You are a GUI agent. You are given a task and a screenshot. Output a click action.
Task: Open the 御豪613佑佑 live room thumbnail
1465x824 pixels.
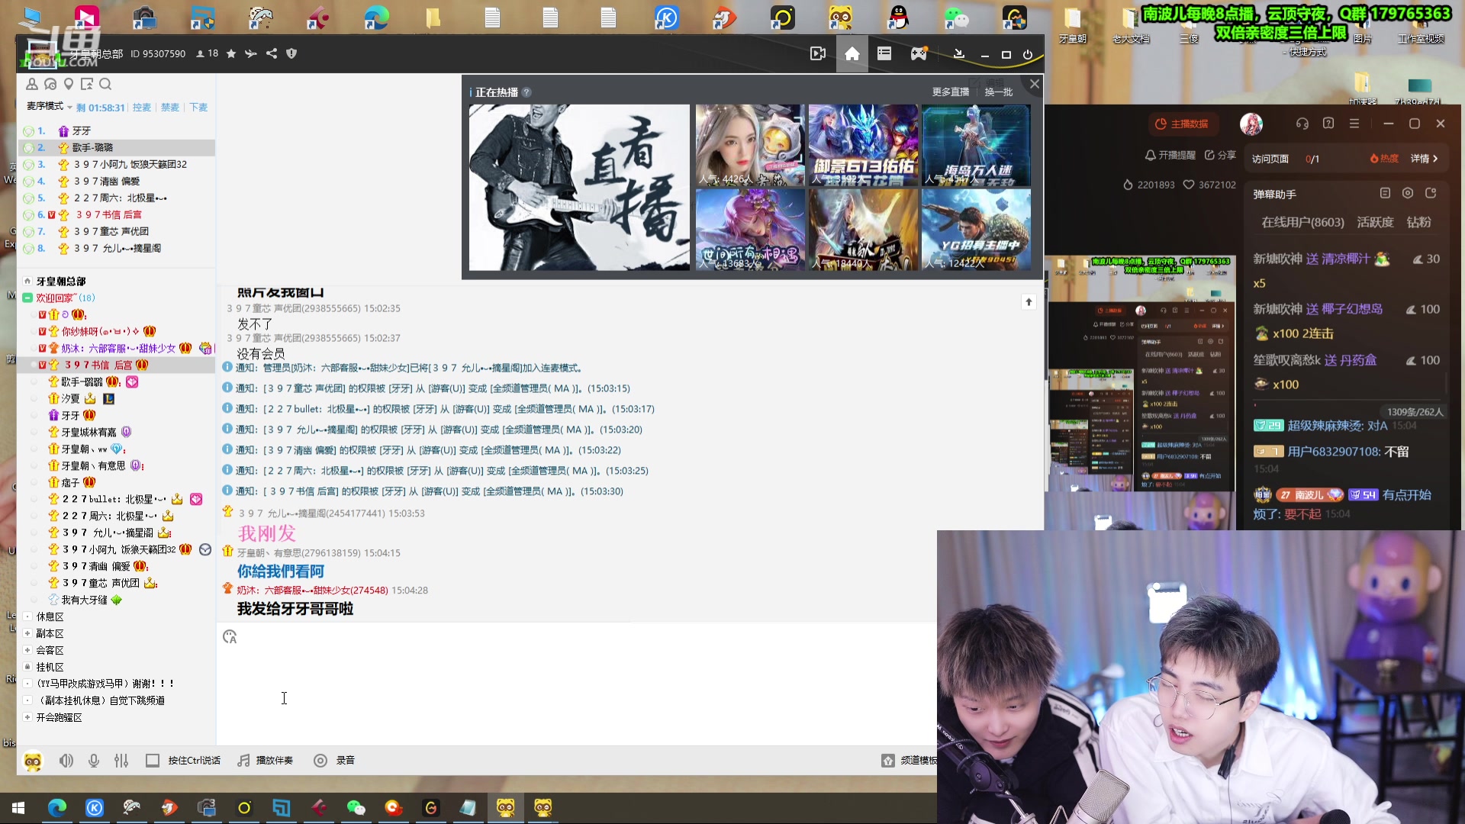(863, 145)
